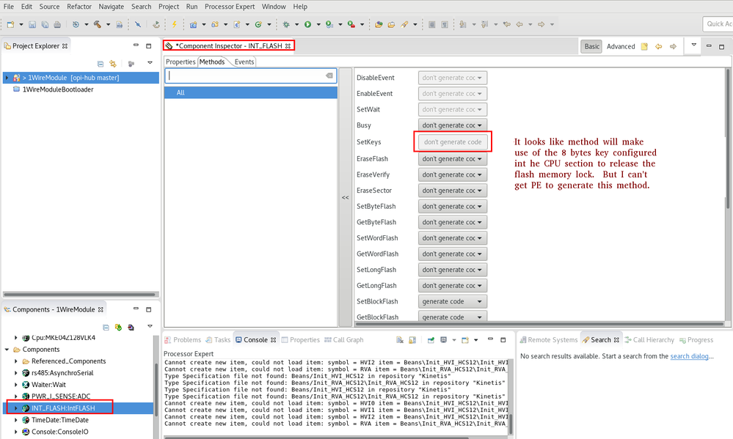Open the SetBlockFlash generate code dropdown
Screen dimensions: 733x439
(452, 302)
